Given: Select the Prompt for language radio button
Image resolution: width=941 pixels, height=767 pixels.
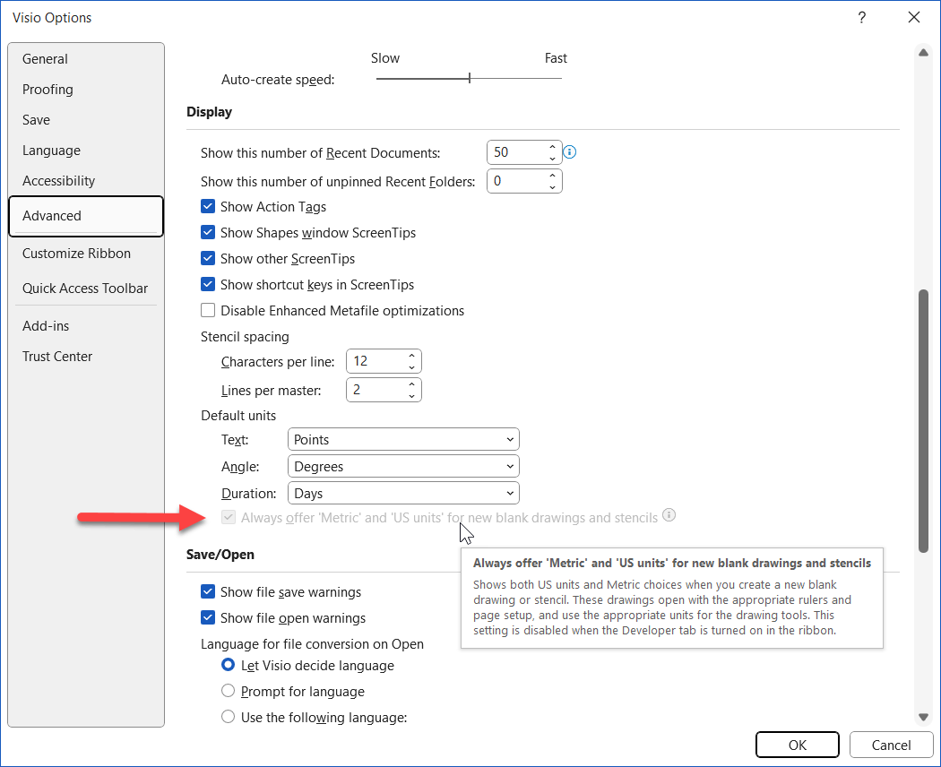Looking at the screenshot, I should tap(228, 691).
